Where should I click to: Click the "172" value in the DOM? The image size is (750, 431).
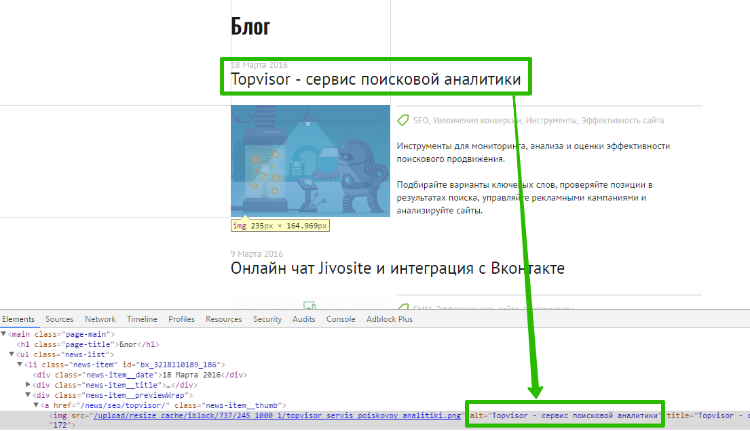click(x=60, y=425)
